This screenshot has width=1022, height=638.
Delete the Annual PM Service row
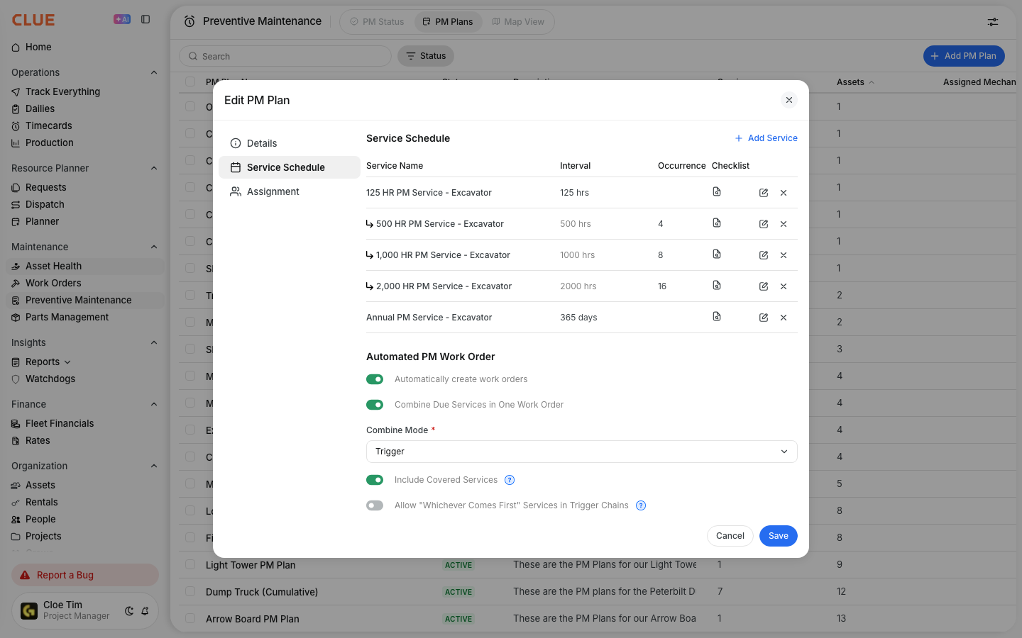pos(784,318)
